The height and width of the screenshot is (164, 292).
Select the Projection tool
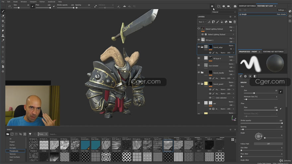click(x=3, y=21)
